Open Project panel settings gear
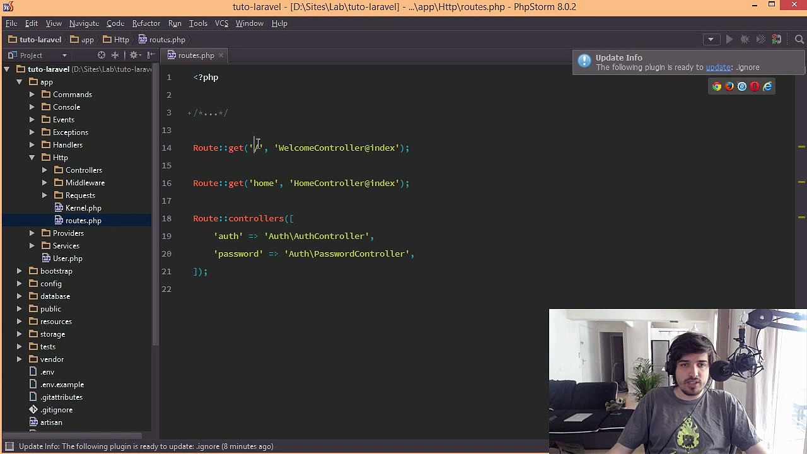 coord(135,55)
